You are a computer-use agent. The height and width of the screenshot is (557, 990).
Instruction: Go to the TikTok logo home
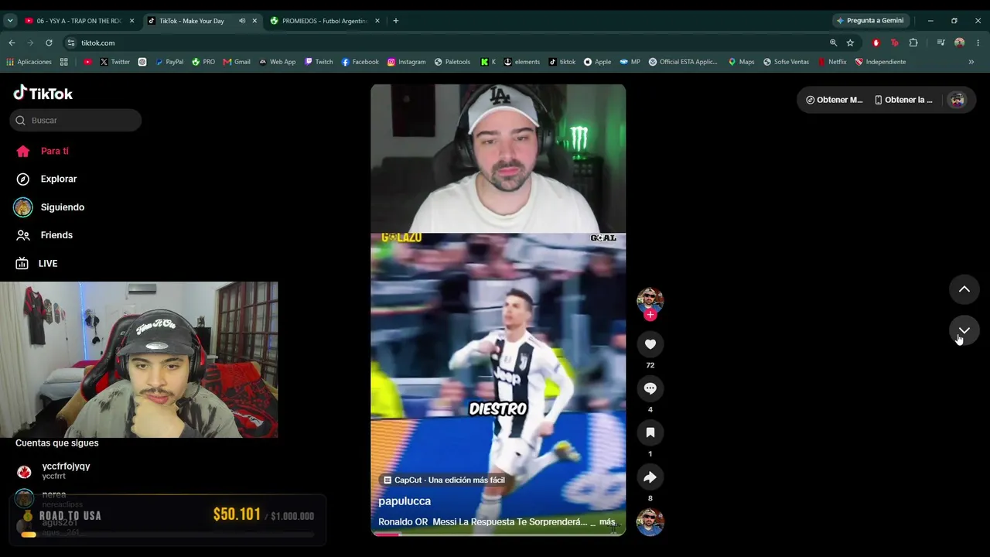pos(43,94)
